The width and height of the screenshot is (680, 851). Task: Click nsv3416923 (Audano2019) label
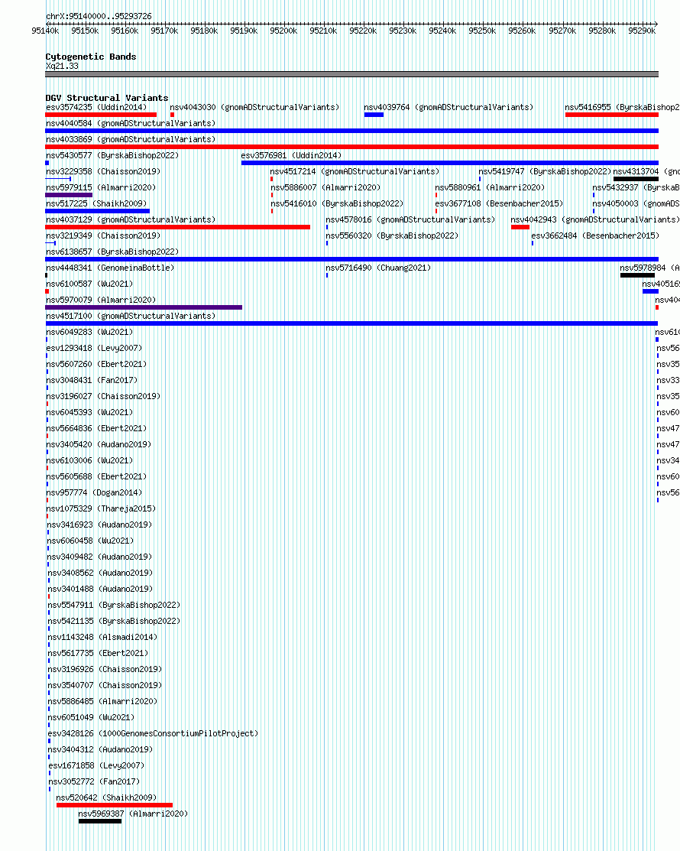click(99, 525)
